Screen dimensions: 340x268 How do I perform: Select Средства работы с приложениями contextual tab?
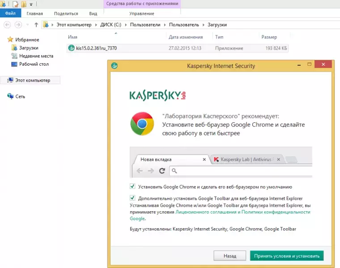click(x=142, y=4)
